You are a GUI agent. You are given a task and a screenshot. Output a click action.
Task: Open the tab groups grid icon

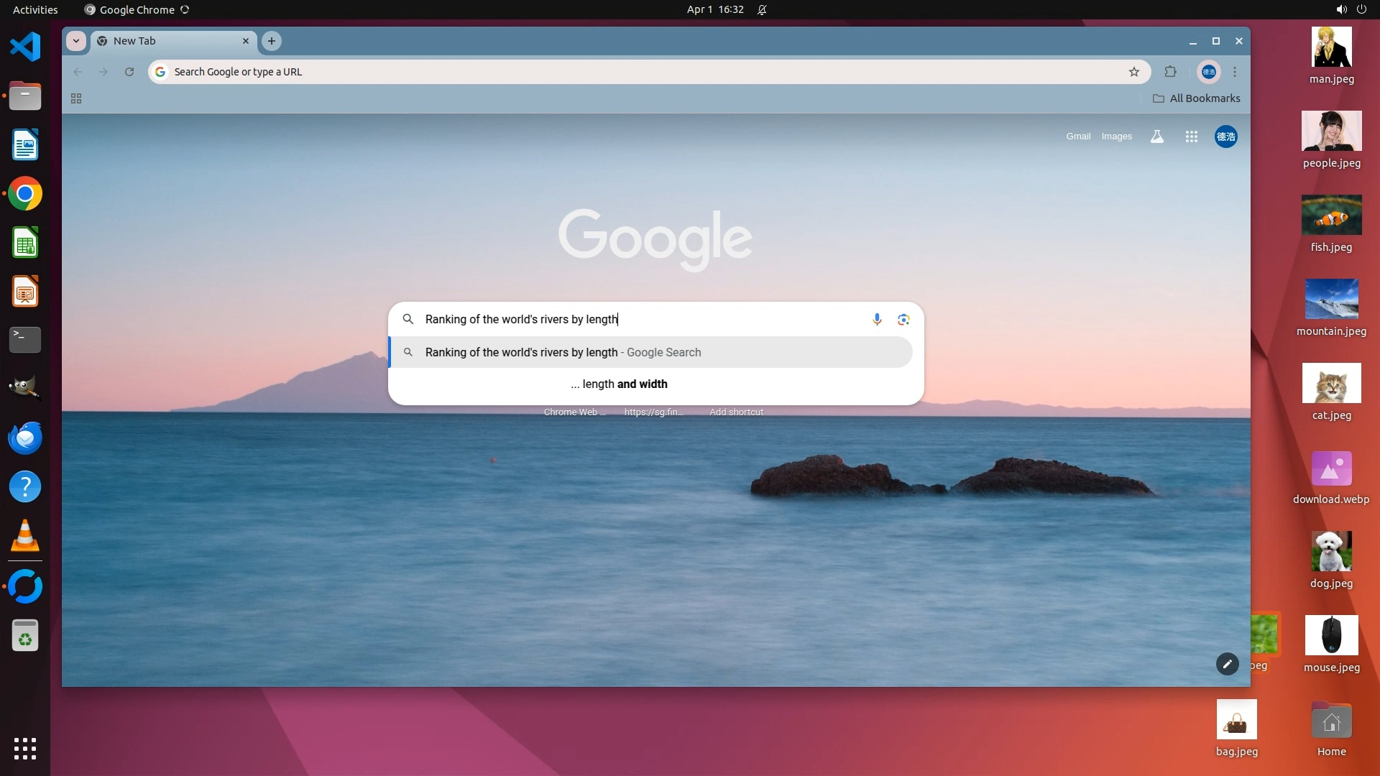[76, 98]
